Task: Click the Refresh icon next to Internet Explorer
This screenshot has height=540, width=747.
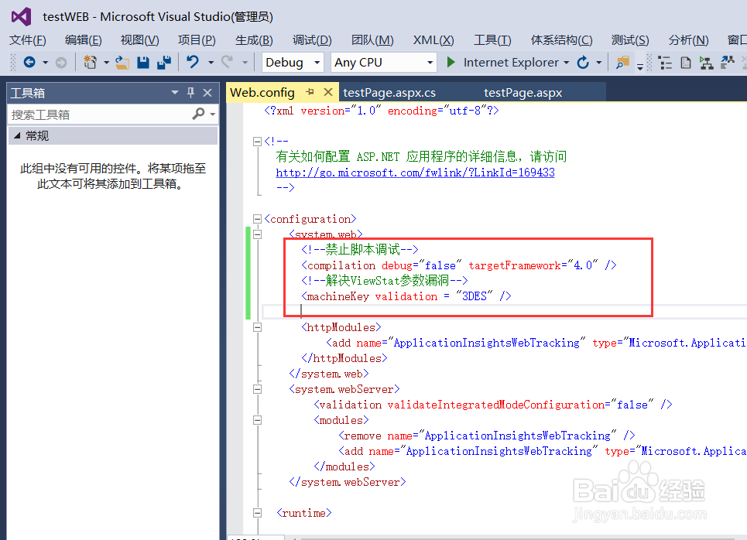Action: tap(583, 62)
